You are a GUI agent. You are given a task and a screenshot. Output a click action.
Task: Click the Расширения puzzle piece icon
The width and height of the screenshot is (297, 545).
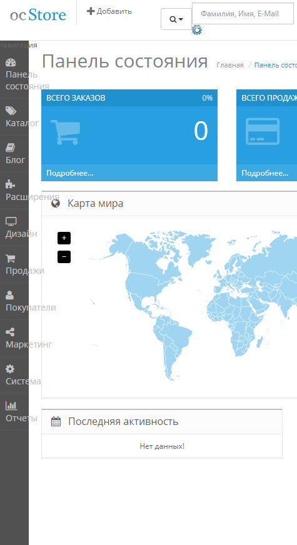click(x=11, y=184)
